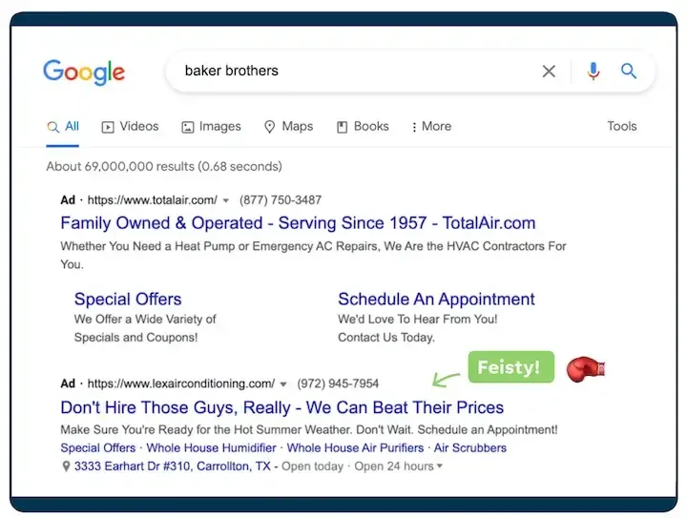Open 'Don't Hire Those Guys, Really' ad
The width and height of the screenshot is (687, 518).
pos(282,407)
